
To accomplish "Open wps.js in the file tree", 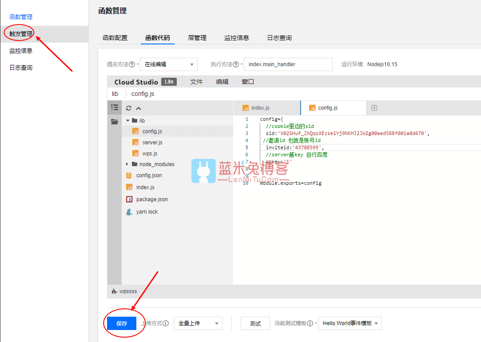I will (150, 153).
